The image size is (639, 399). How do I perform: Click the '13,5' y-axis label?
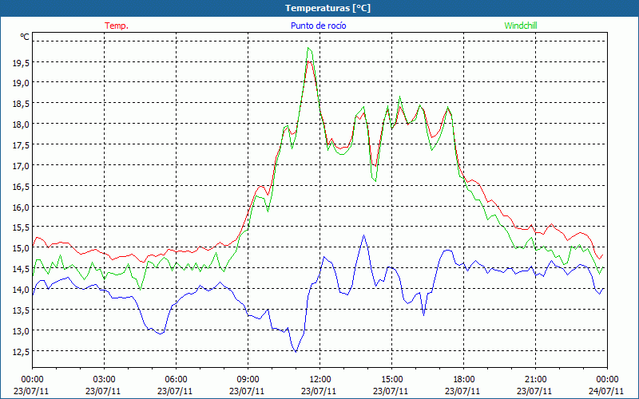[22, 310]
